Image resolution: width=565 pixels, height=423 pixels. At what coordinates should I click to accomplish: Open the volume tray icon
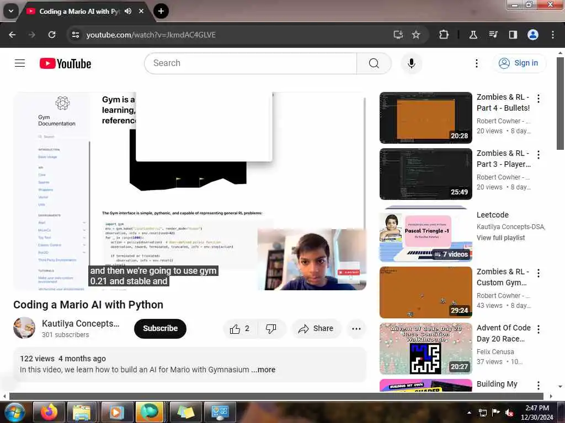[x=509, y=413]
